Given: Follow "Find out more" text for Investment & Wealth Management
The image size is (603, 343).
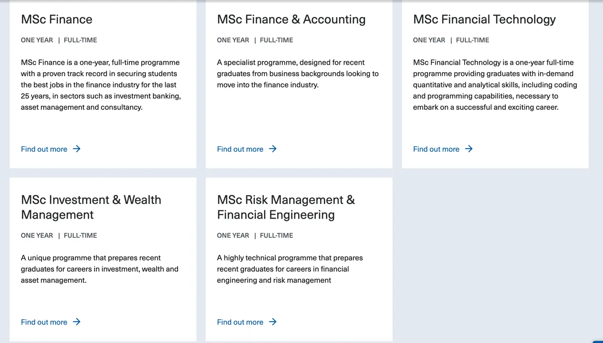Looking at the screenshot, I should click(44, 322).
